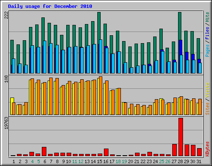
Task: Click the 'Sites' legend label
Action: click(x=207, y=109)
